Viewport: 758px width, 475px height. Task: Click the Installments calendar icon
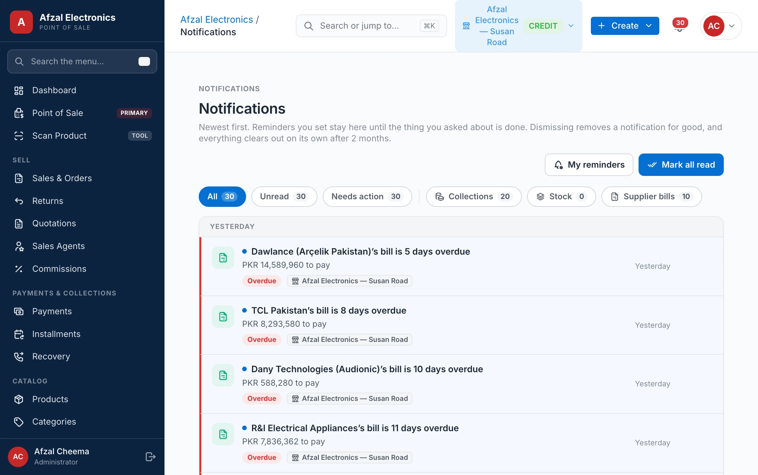click(x=19, y=334)
